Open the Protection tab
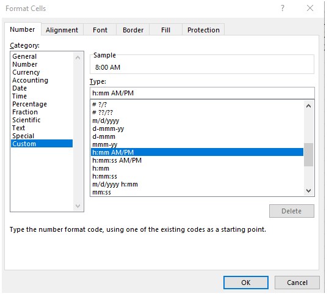The height and width of the screenshot is (296, 329). pos(203,30)
